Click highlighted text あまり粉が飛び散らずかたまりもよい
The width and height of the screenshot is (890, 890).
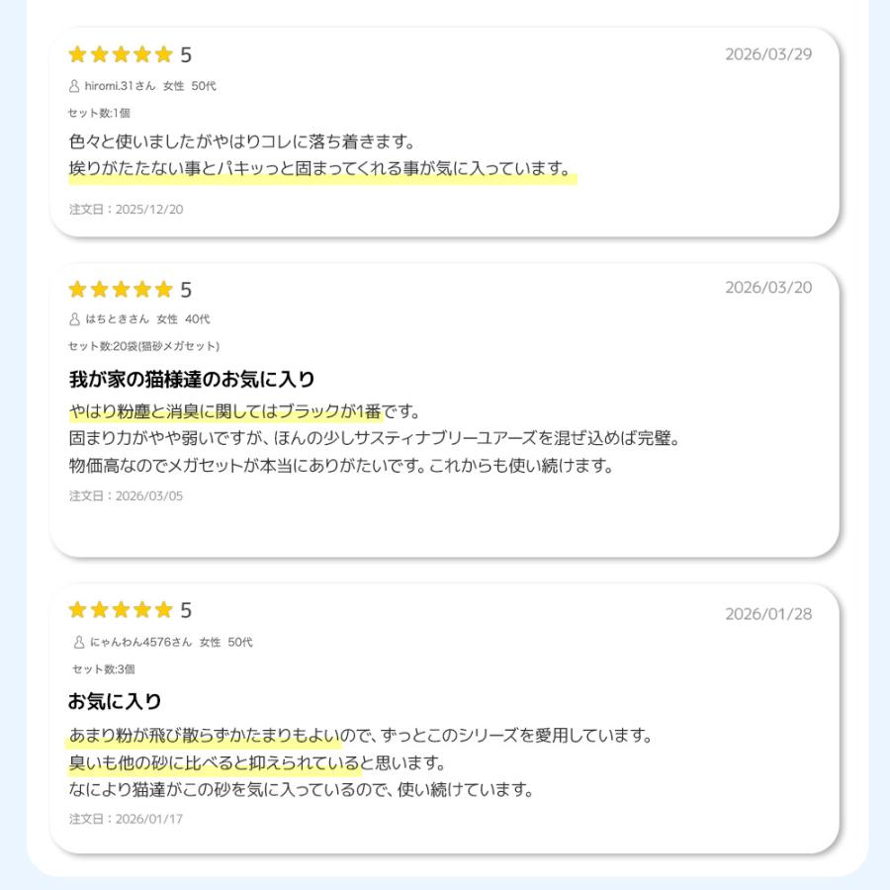(205, 736)
